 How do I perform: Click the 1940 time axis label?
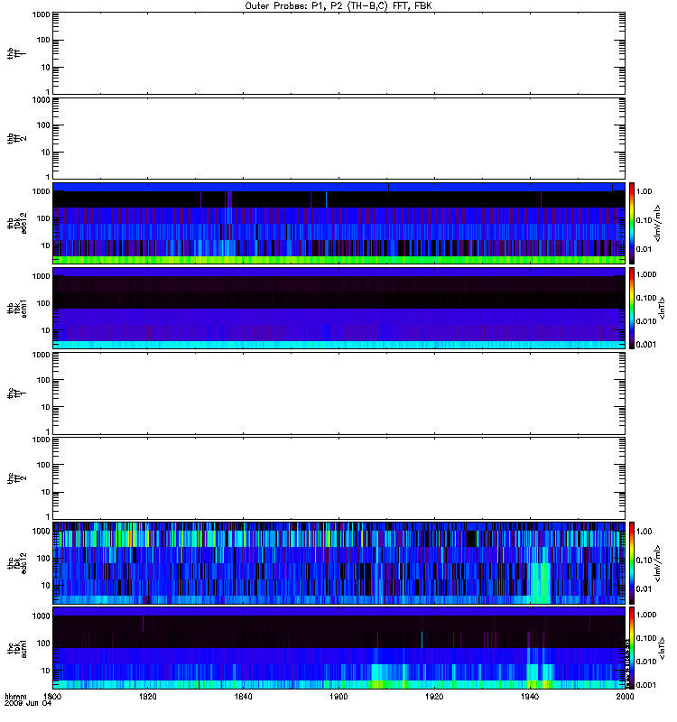point(530,697)
